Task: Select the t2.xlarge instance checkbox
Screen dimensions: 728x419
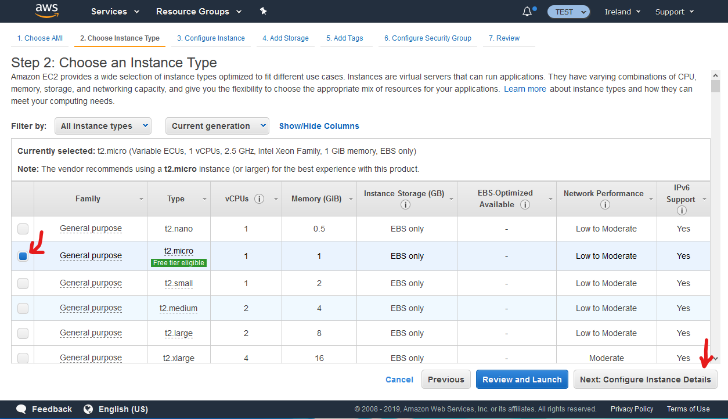Action: coord(23,358)
